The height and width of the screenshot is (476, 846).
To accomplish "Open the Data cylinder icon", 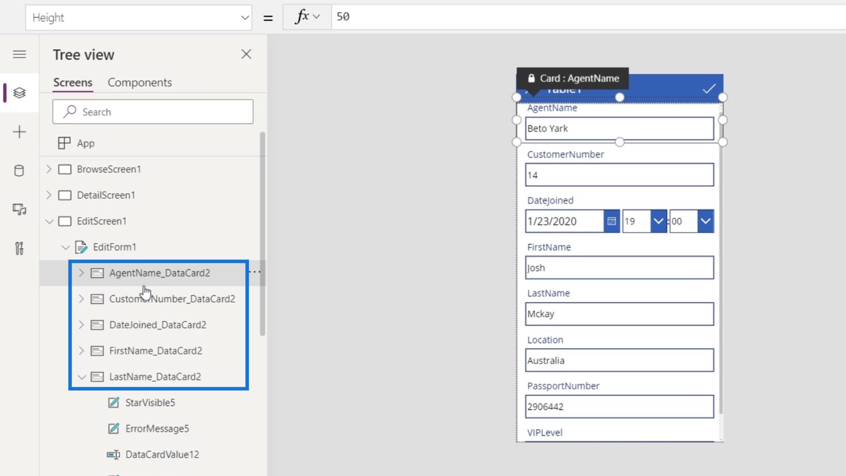I will click(x=19, y=171).
